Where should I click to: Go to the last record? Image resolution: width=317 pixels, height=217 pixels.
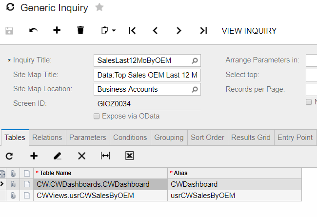[203, 31]
